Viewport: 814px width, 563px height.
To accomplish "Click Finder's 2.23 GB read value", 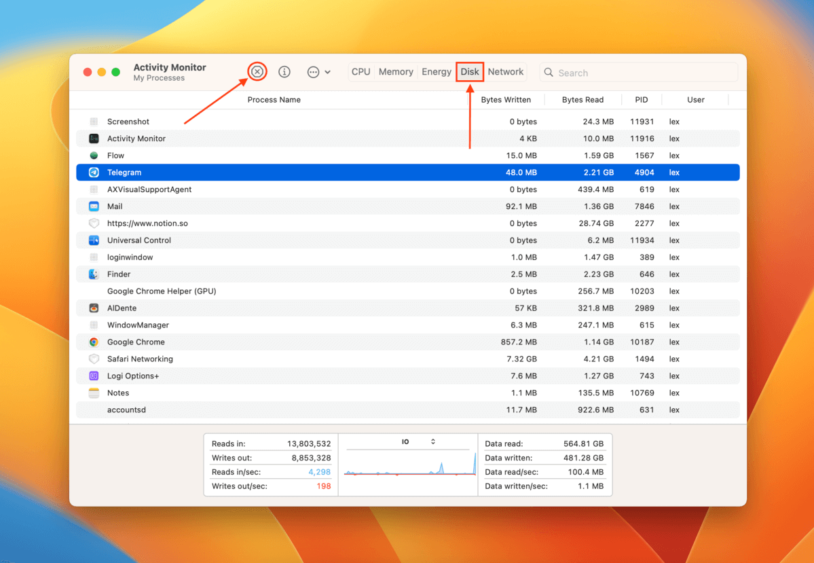I will [599, 274].
